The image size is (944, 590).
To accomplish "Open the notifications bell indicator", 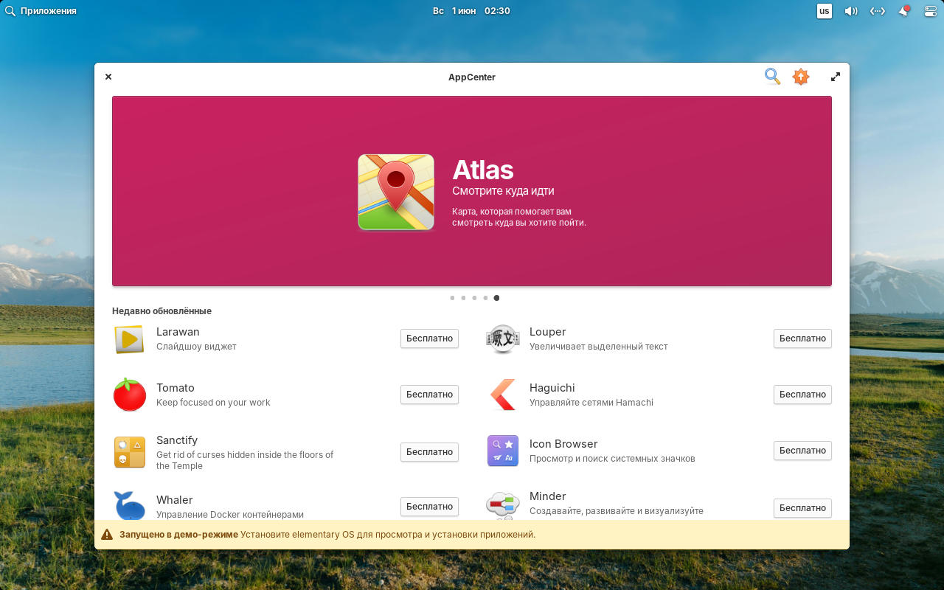I will 903,11.
